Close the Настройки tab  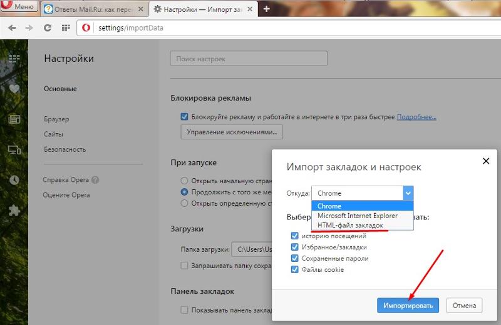pyautogui.click(x=250, y=9)
